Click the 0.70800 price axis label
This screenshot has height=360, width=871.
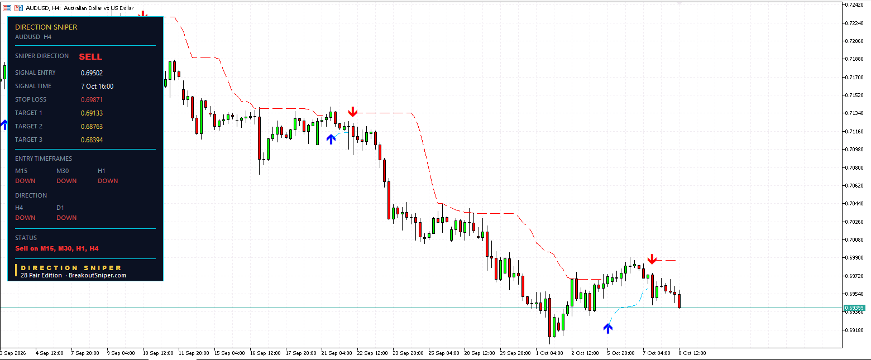(x=855, y=167)
